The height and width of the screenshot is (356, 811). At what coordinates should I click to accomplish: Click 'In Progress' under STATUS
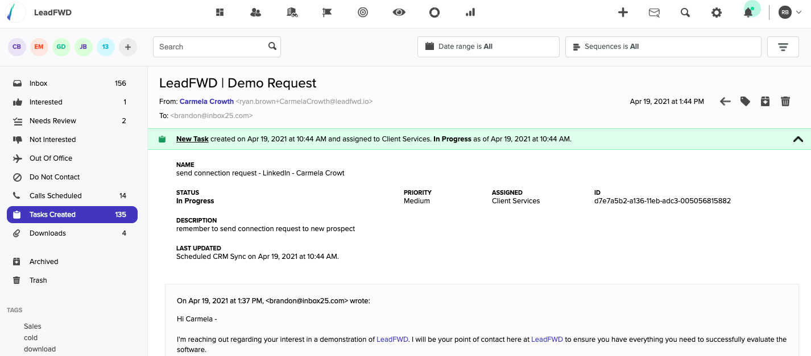(195, 201)
